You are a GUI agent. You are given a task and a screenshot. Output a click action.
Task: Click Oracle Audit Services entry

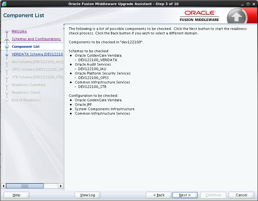coord(93,64)
